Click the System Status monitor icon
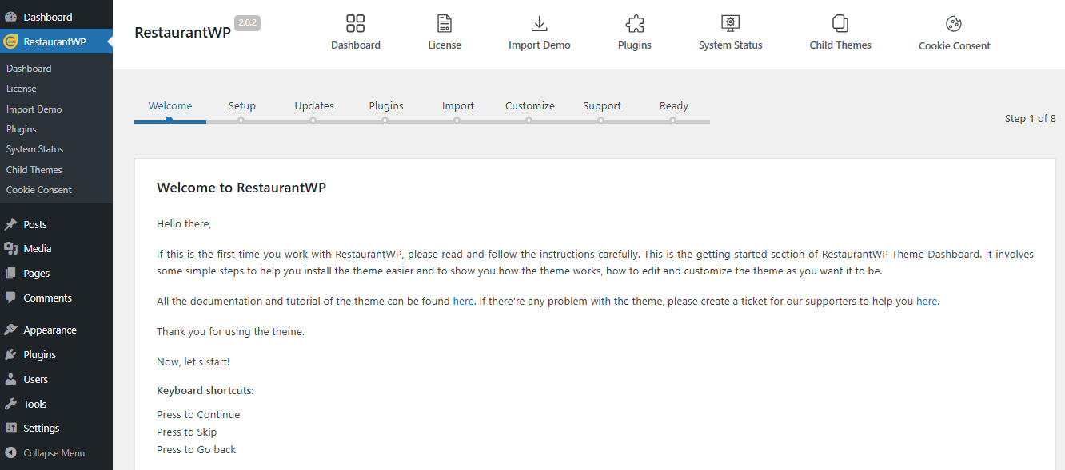Screen dimensions: 1065x470 click(731, 23)
